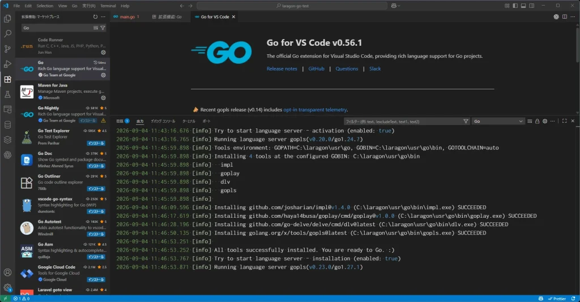Switch to main.go editor tab
580x302 pixels.
click(x=129, y=16)
